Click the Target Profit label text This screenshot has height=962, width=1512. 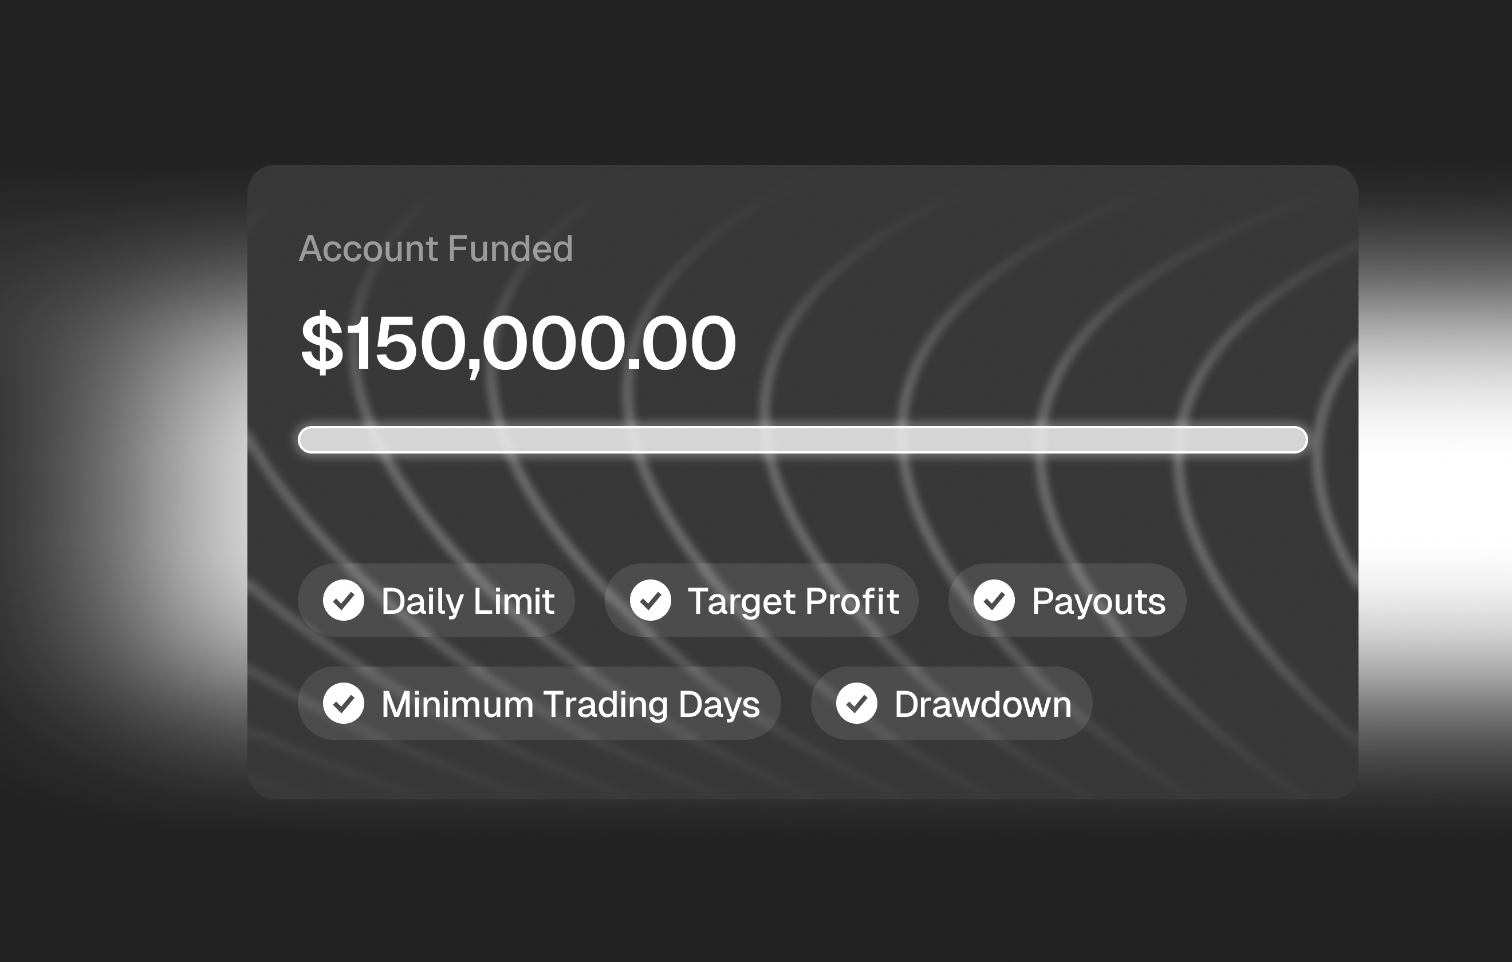click(x=793, y=601)
